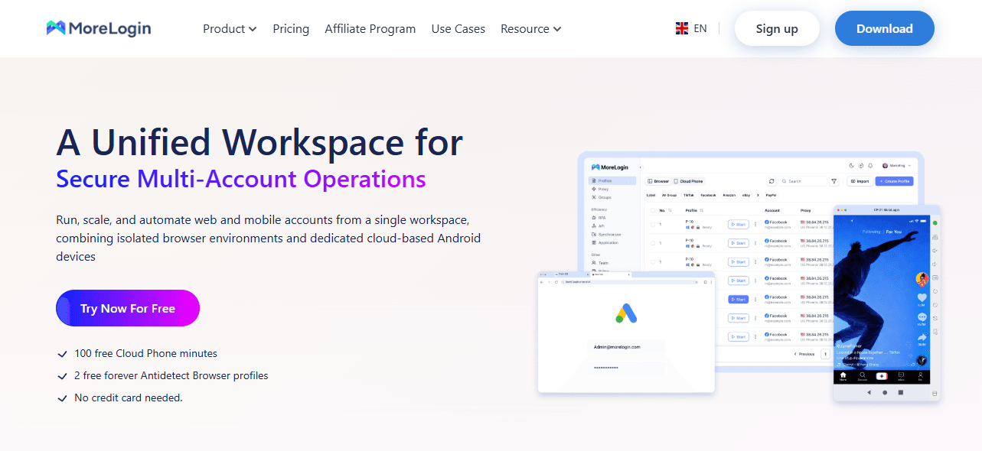Tap the share arrow icon in TikTok
The height and width of the screenshot is (451, 982).
(922, 337)
